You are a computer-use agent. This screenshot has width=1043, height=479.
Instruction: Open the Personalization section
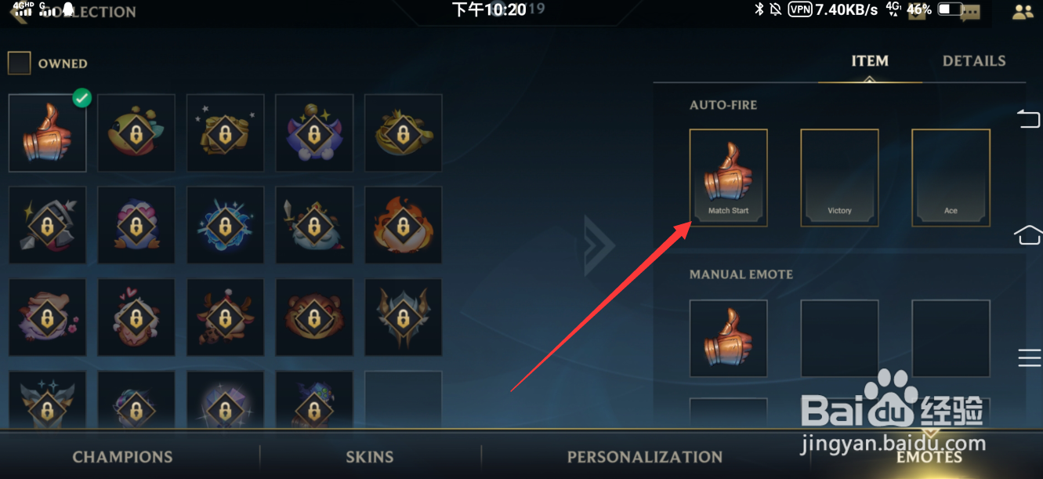[x=645, y=457]
